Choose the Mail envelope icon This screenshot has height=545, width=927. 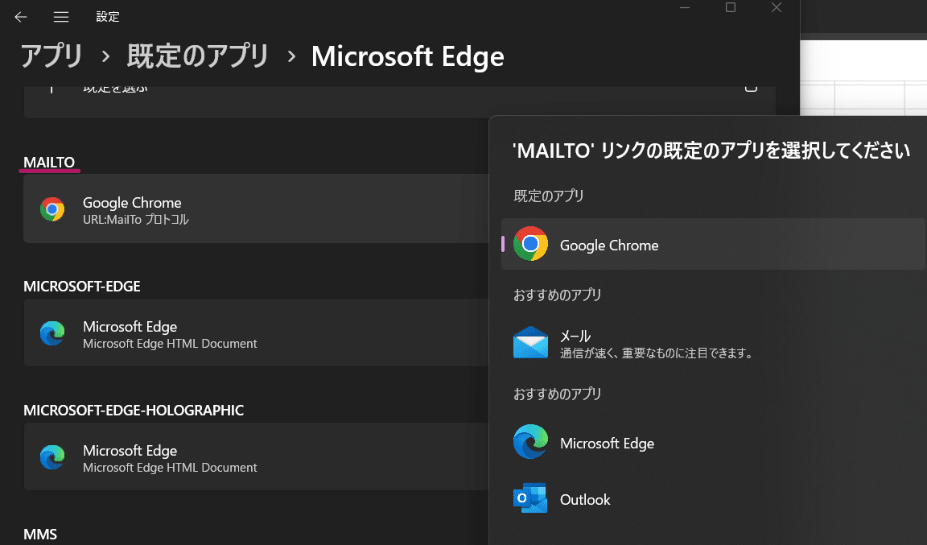click(x=530, y=342)
